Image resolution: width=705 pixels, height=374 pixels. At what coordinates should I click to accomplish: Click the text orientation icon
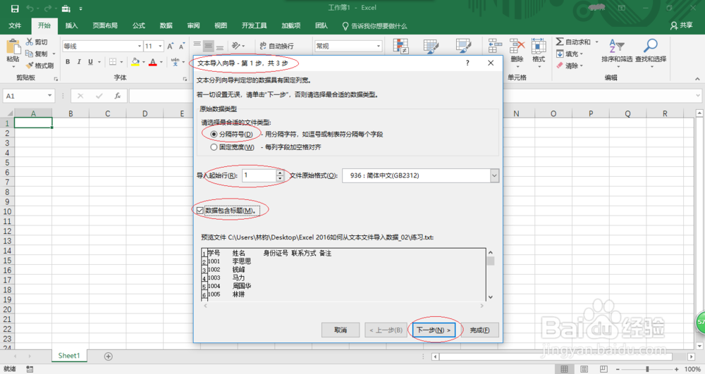pos(236,46)
